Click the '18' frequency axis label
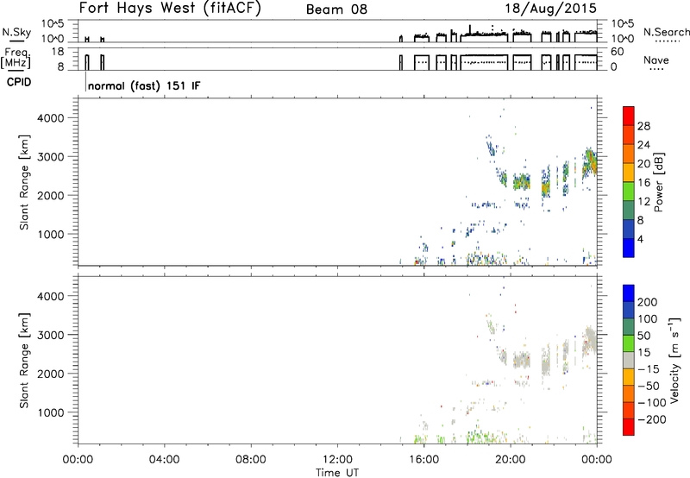690x478 pixels. [x=58, y=52]
